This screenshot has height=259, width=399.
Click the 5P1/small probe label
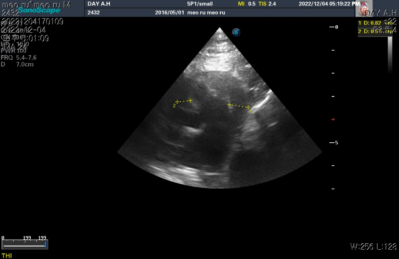click(200, 4)
